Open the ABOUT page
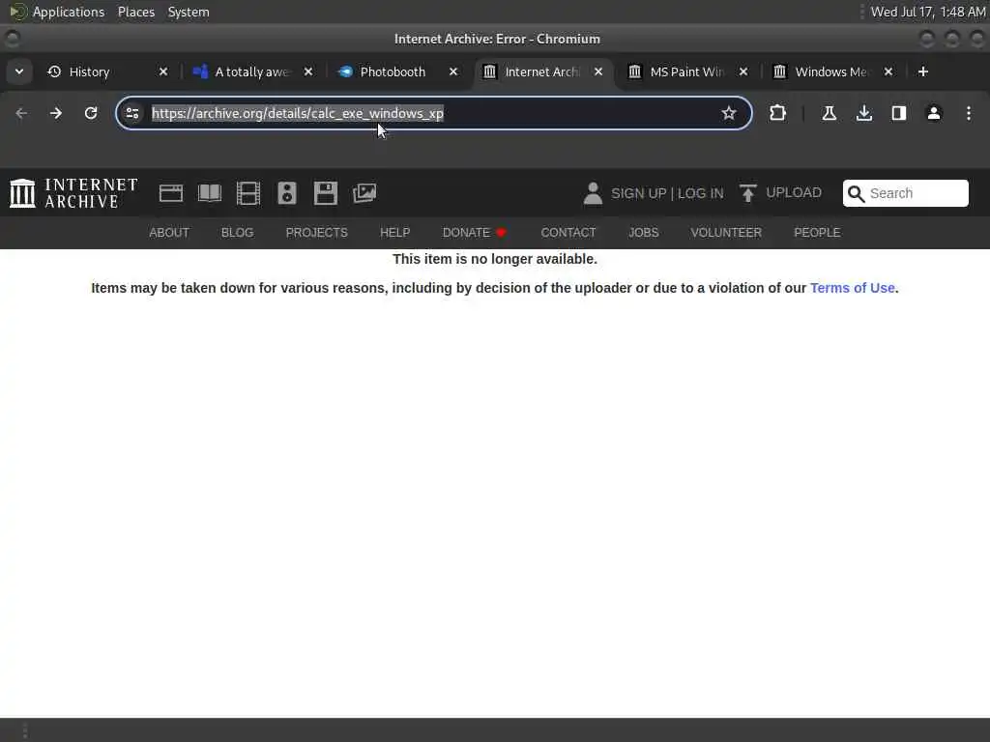This screenshot has width=990, height=742. (169, 233)
